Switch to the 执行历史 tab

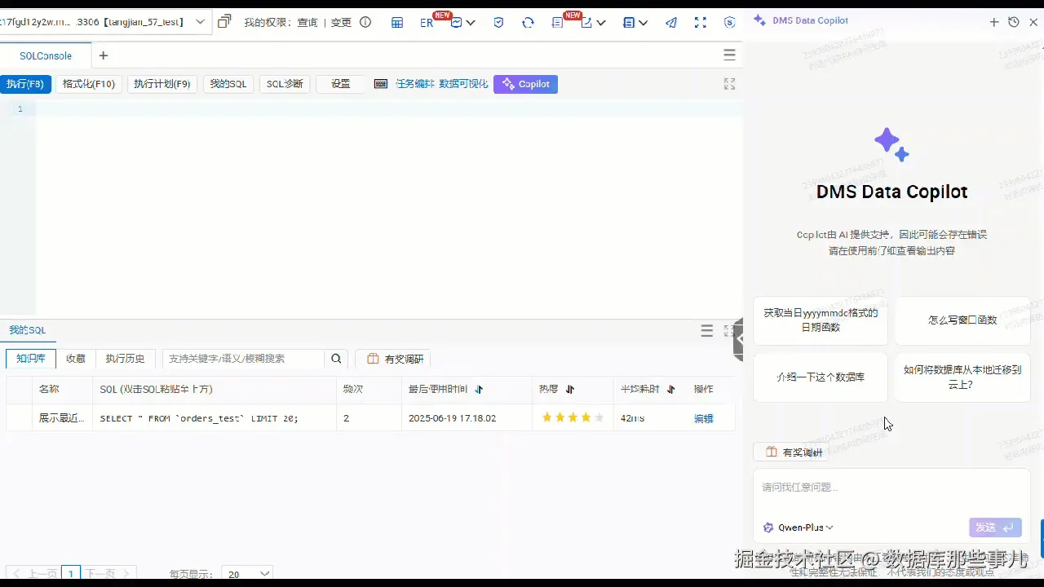125,359
